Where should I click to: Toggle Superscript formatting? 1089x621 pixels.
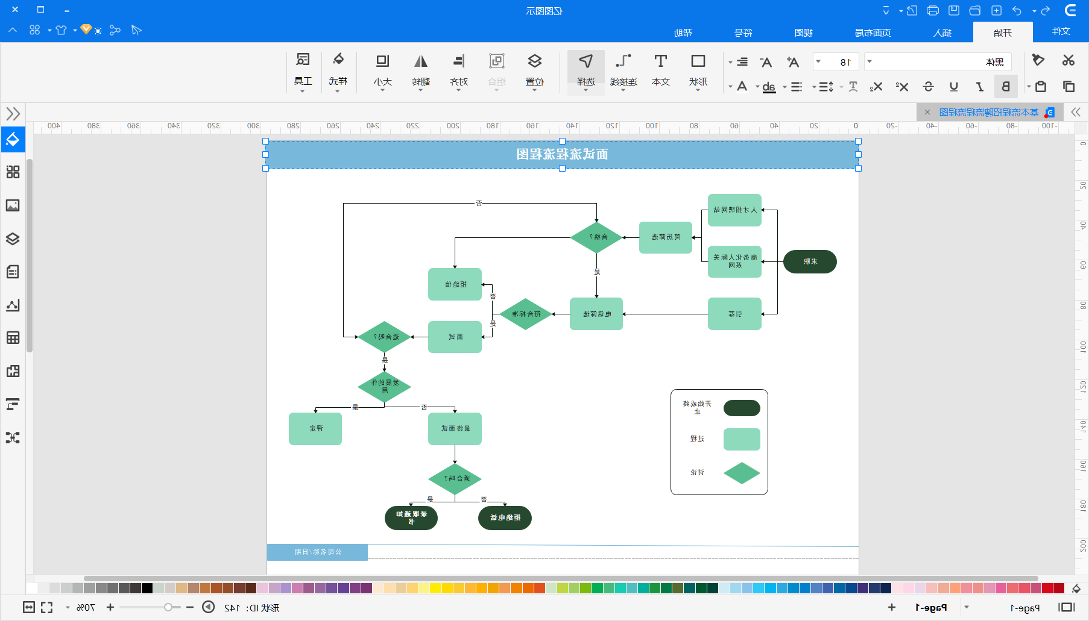(902, 87)
